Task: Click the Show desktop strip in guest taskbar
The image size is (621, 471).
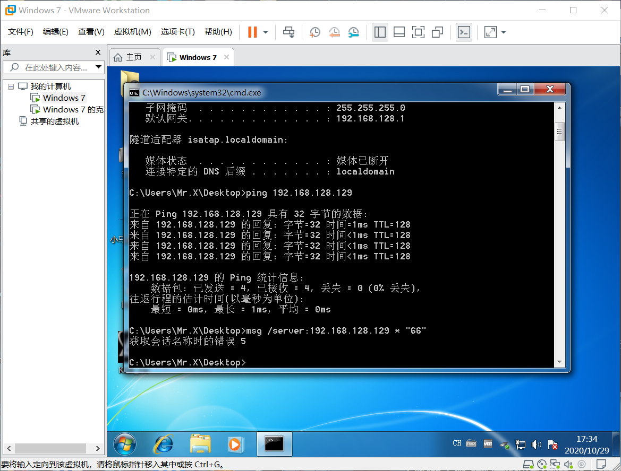Action: point(616,444)
